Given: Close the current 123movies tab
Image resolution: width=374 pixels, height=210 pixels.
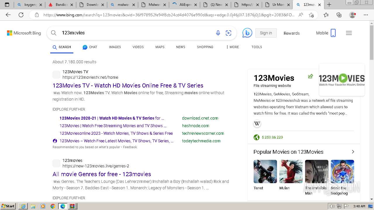Looking at the screenshot, I should click(x=319, y=5).
